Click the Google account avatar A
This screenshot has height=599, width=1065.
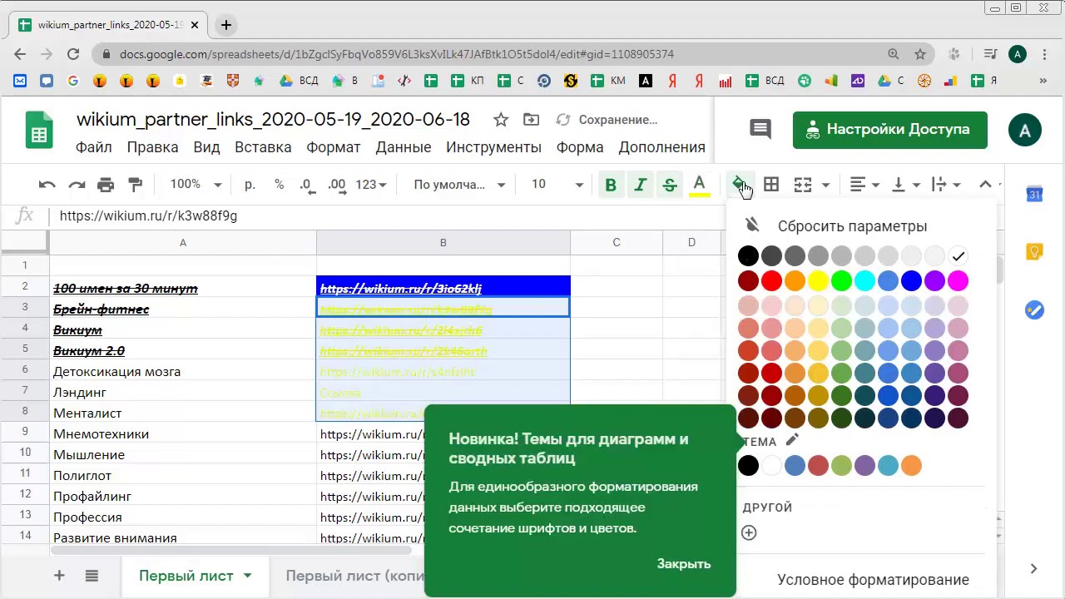click(1025, 130)
